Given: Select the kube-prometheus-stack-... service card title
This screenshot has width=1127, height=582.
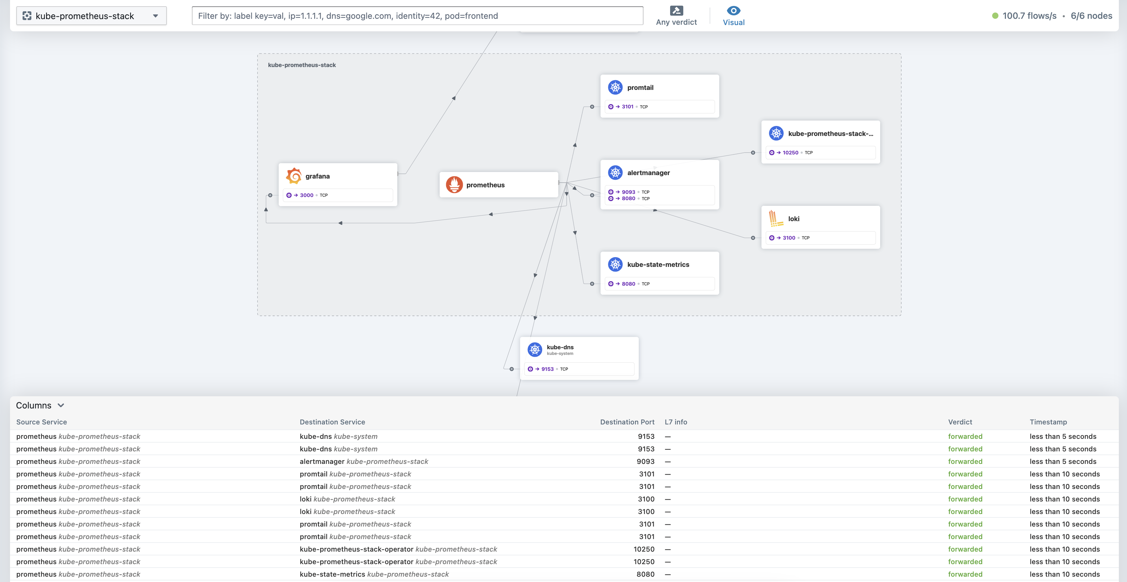Looking at the screenshot, I should point(830,133).
